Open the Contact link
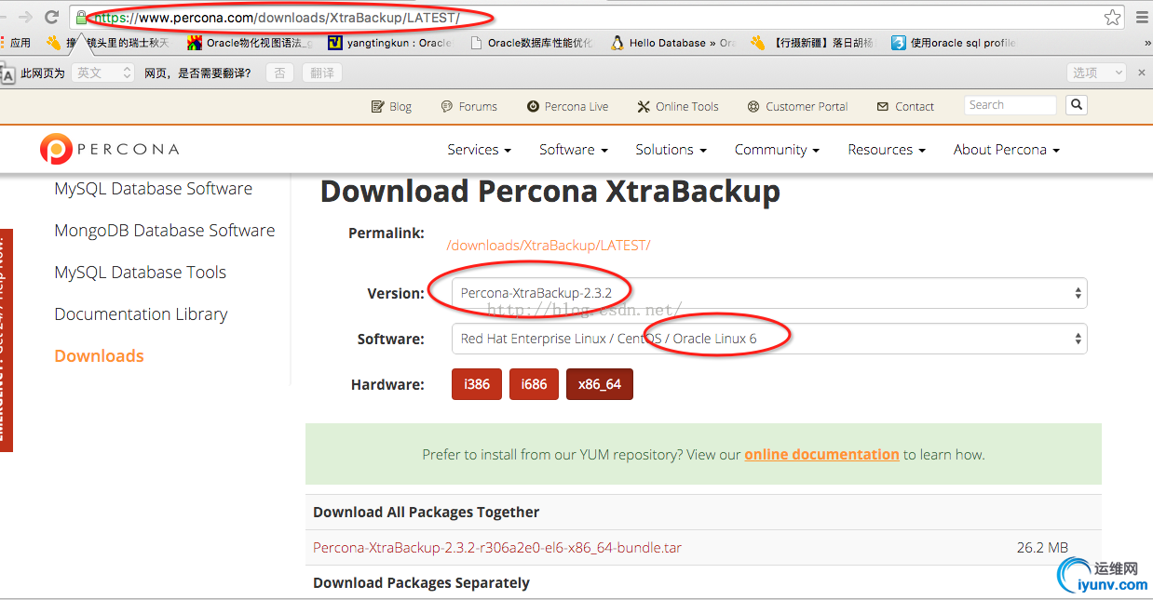Viewport: 1153px width, 600px height. coord(905,106)
